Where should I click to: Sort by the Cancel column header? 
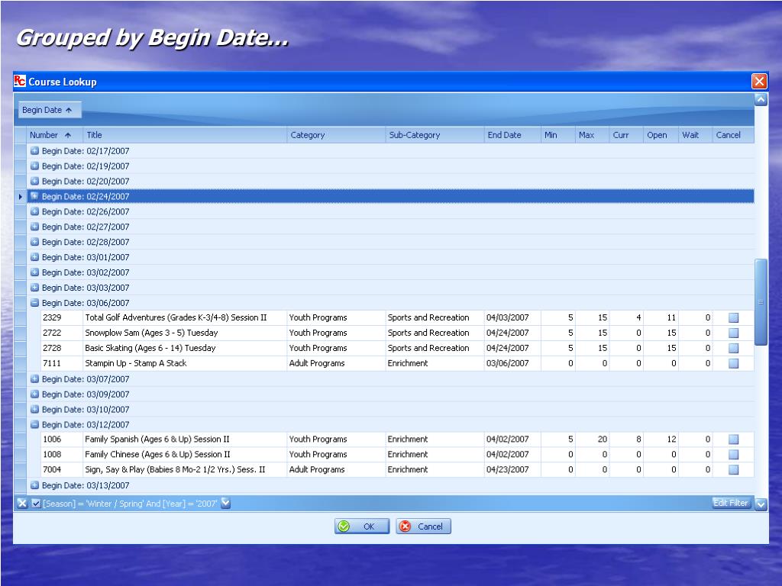click(733, 135)
